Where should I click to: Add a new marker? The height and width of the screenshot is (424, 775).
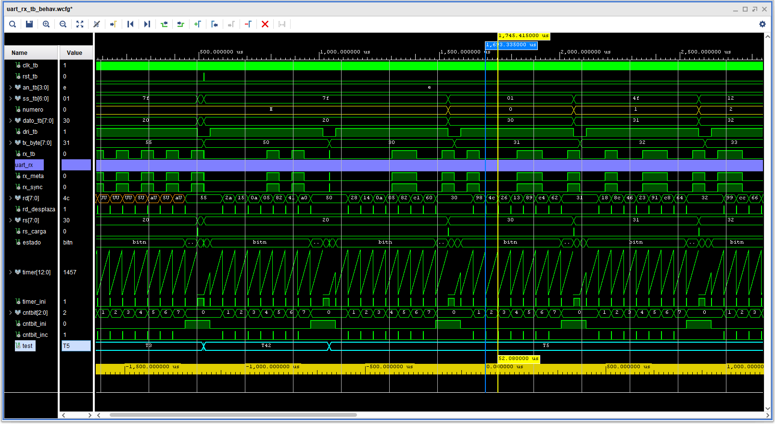[198, 24]
